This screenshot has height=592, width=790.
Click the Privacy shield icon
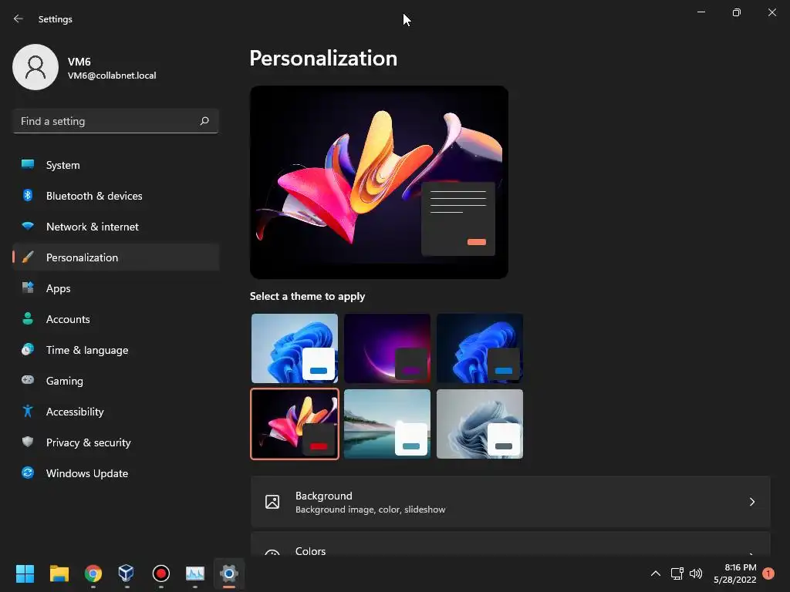click(28, 442)
